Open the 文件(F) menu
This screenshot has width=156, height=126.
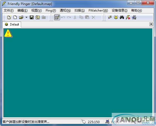(x=8, y=11)
